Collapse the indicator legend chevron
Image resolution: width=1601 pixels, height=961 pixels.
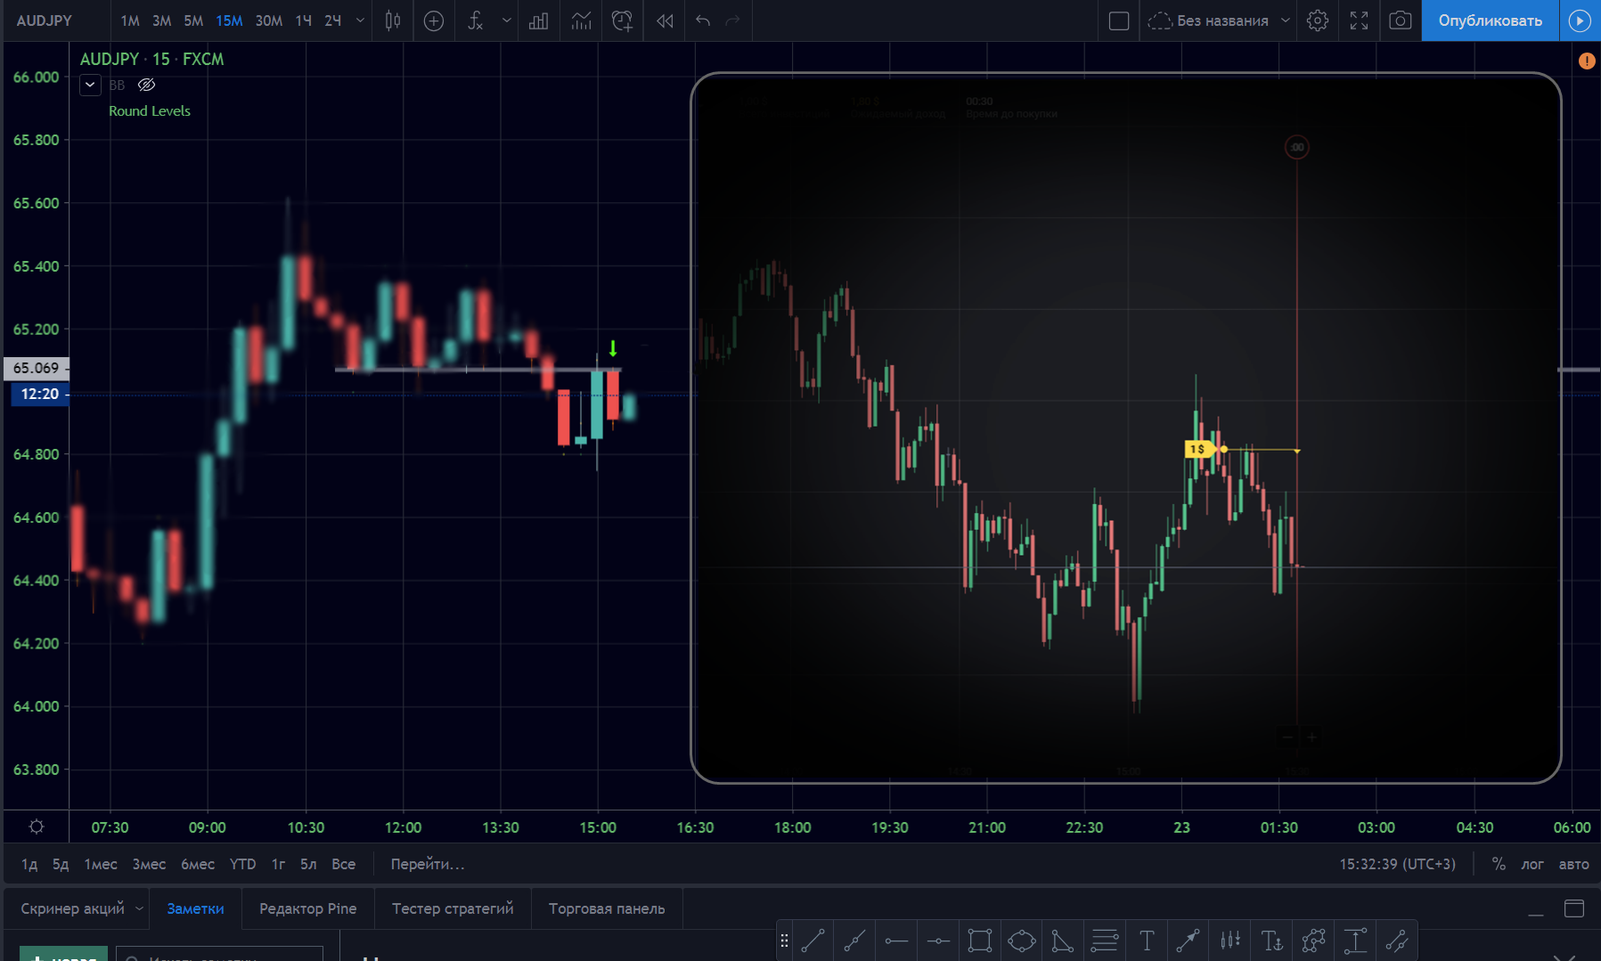[90, 85]
